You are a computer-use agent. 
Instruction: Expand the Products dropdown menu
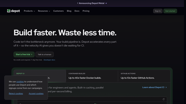pos(29,11)
